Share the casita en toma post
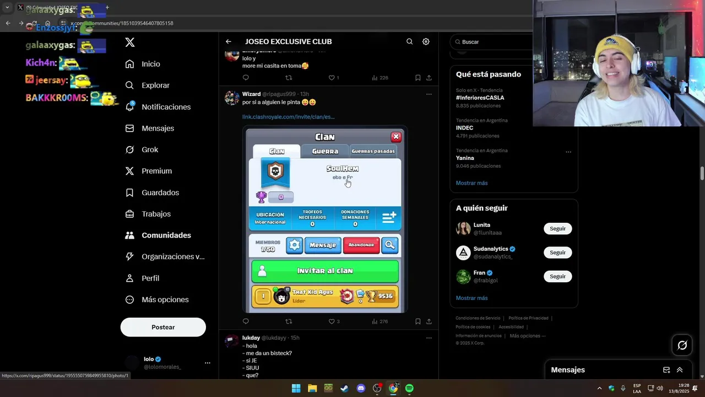The height and width of the screenshot is (397, 705). click(x=429, y=78)
